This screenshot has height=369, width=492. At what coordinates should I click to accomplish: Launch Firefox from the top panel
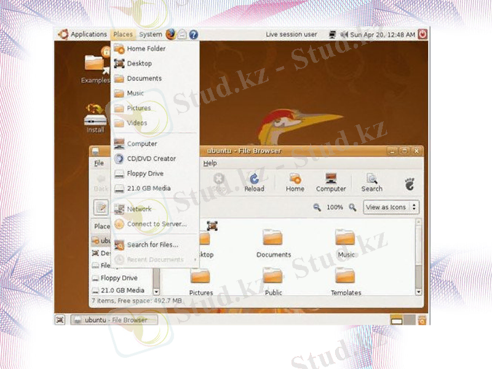[171, 34]
